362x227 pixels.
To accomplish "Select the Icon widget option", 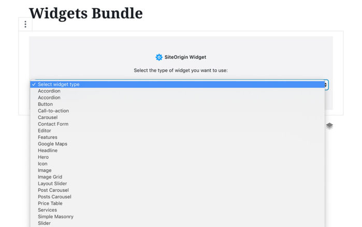I will 42,164.
